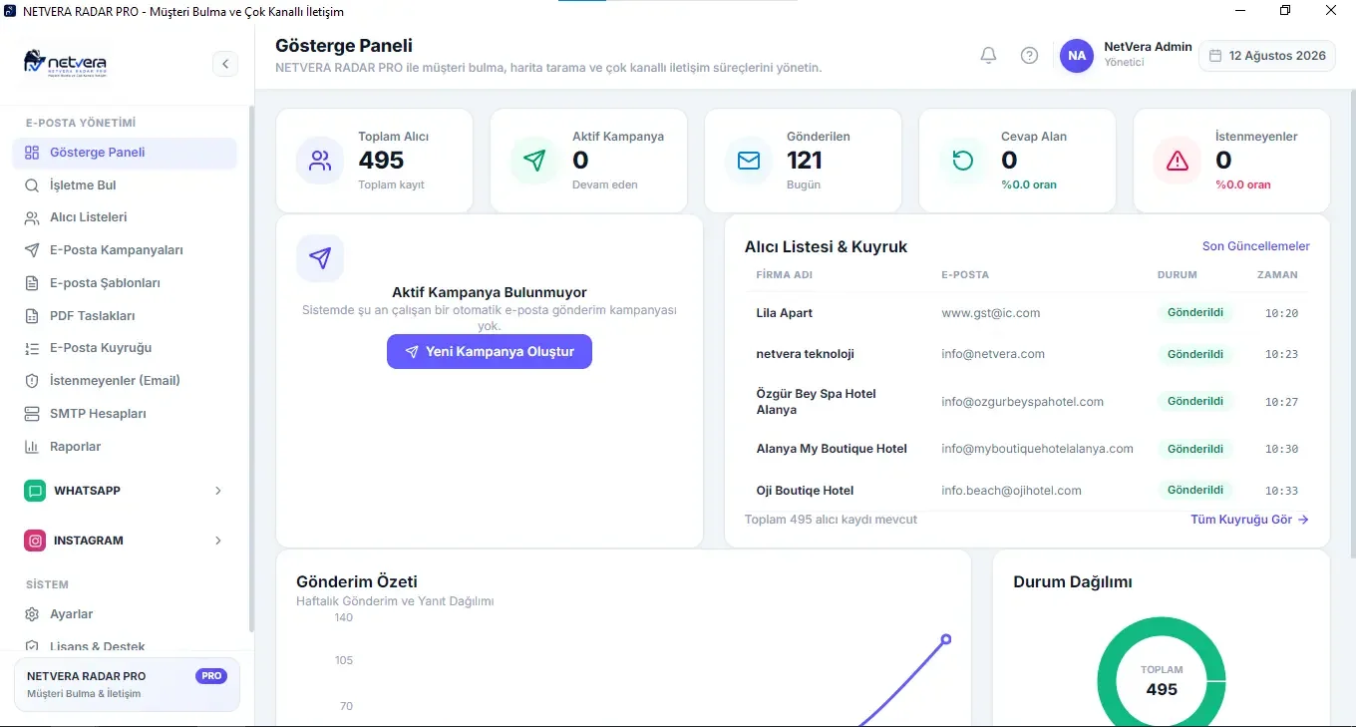Collapse the sidebar with the chevron button
The image size is (1356, 727).
225,64
